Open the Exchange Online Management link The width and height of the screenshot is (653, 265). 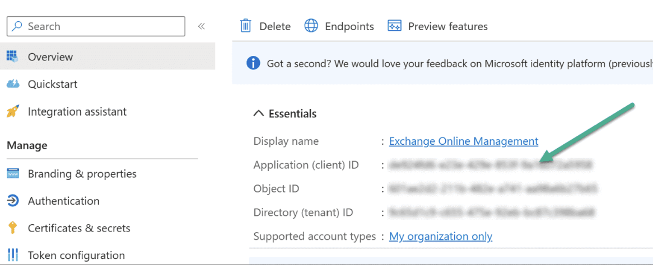coord(463,141)
